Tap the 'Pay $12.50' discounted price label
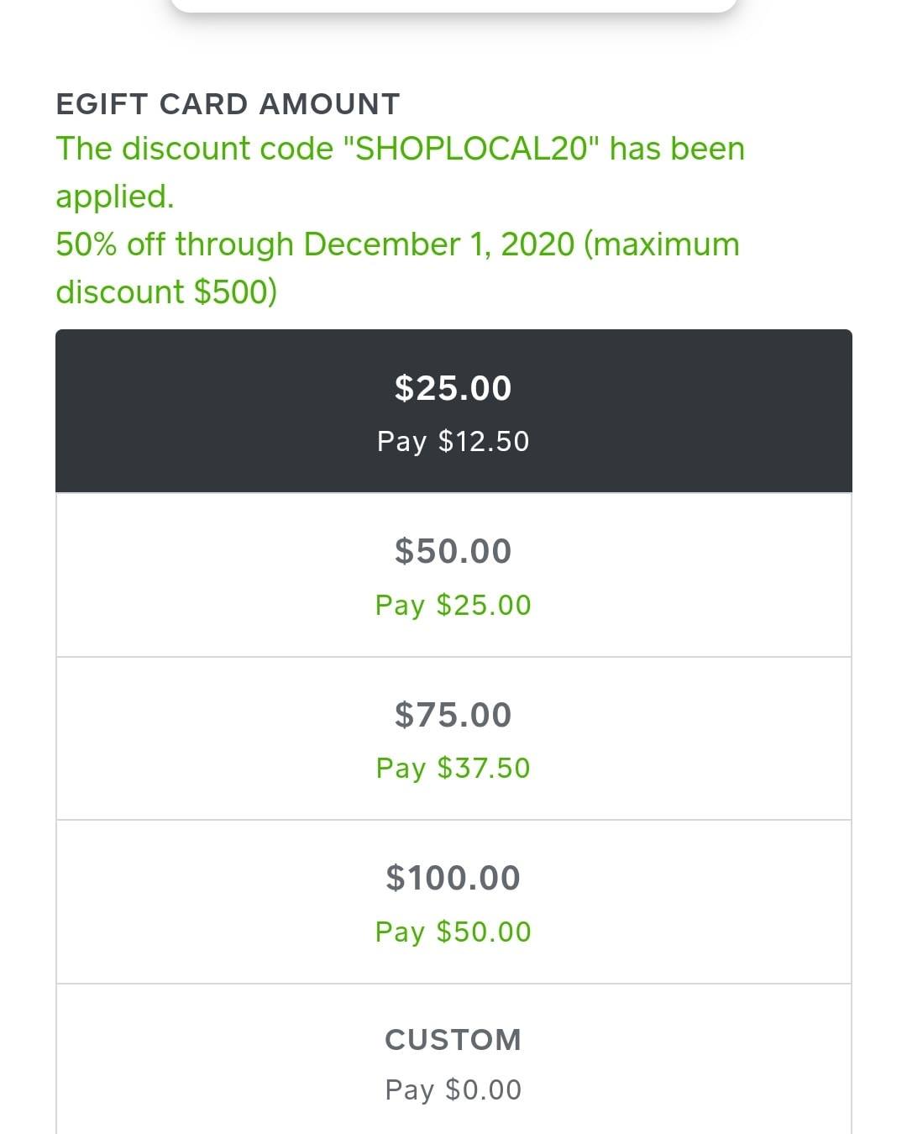Screen dimensions: 907x1134 tap(453, 441)
